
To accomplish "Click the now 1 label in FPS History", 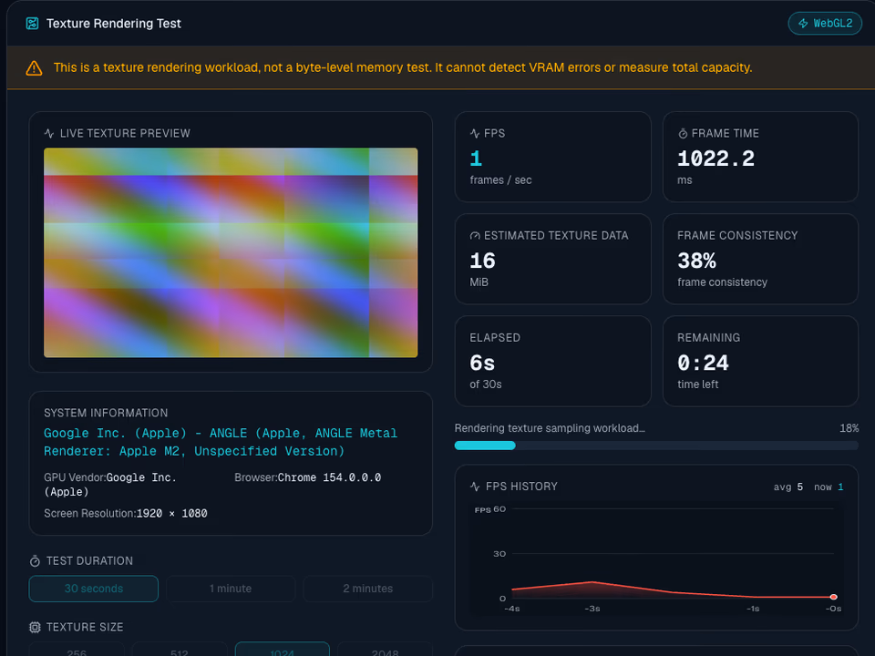I will (829, 487).
